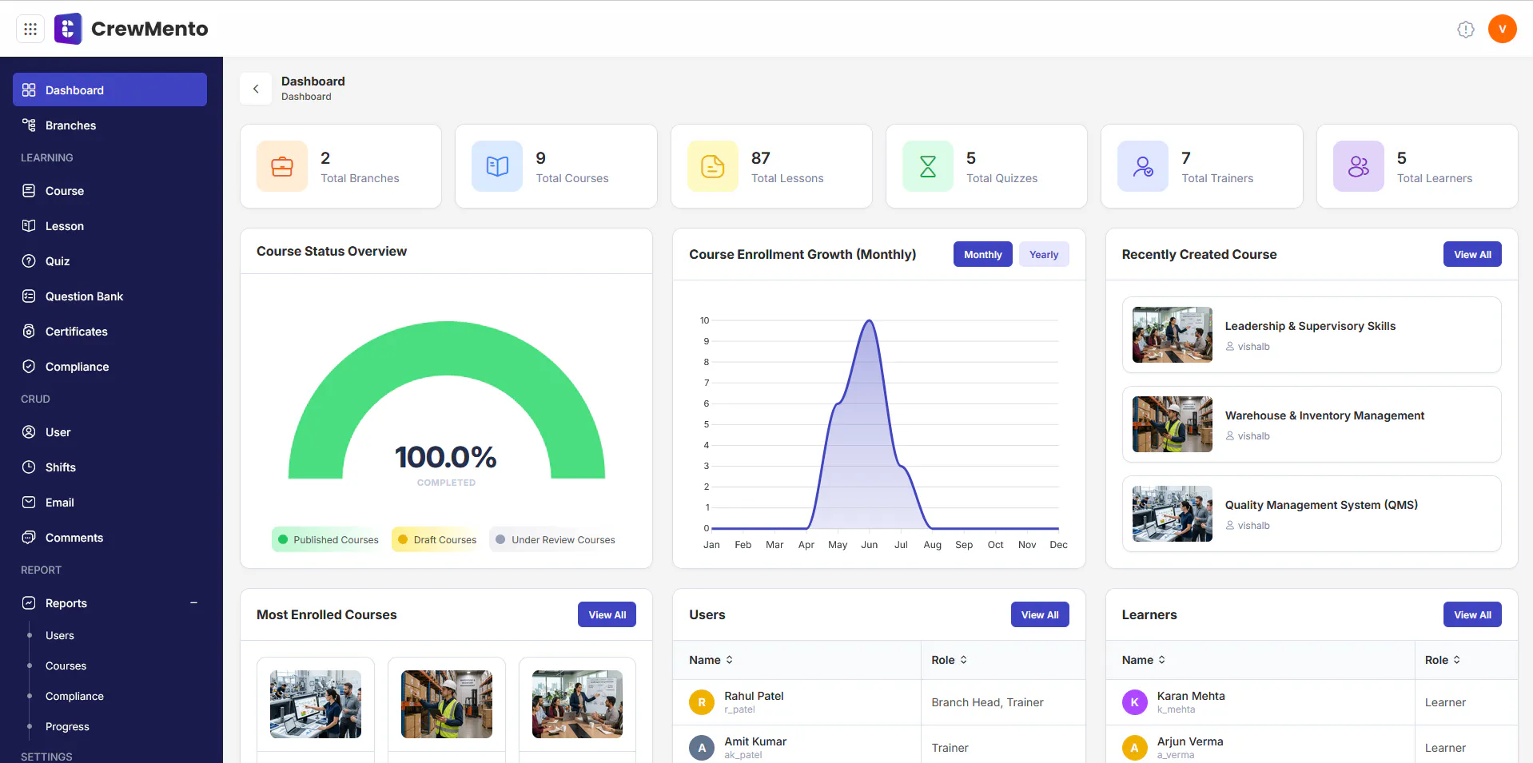Click the June peak on enrollment chart
The image size is (1533, 763).
point(869,321)
